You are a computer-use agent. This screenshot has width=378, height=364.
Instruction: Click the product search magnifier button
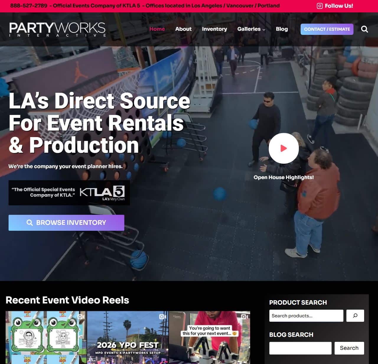[355, 316]
